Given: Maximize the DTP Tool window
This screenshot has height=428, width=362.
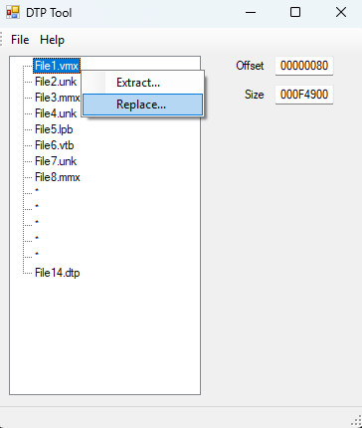Looking at the screenshot, I should (295, 13).
